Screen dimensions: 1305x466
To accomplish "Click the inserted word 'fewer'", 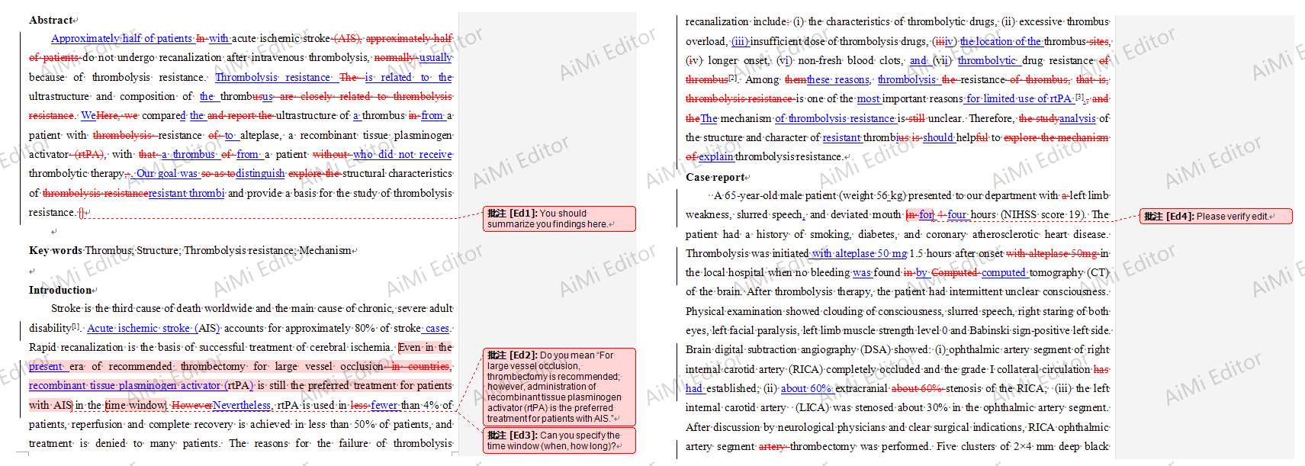I will click(x=384, y=405).
